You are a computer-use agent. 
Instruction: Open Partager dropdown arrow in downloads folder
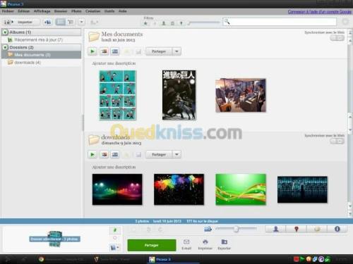[176, 154]
